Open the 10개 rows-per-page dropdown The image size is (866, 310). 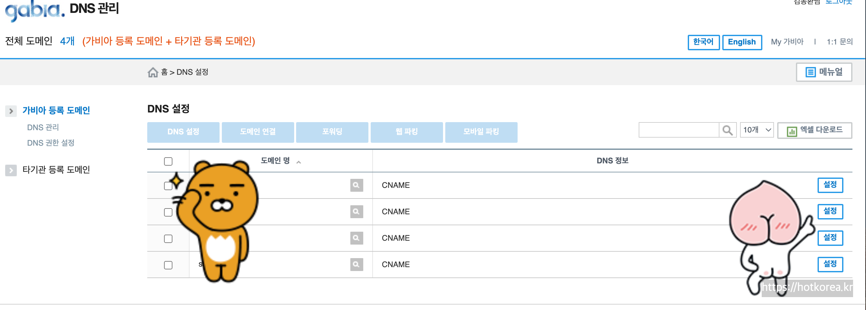tap(757, 130)
